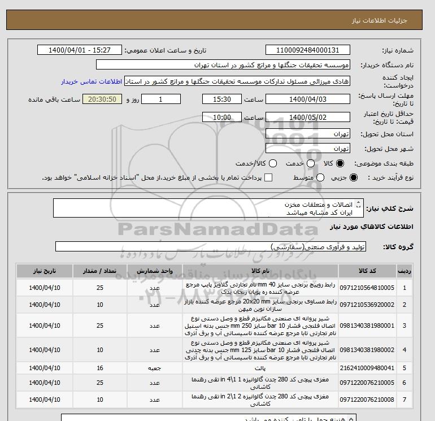Image resolution: width=435 pixels, height=421 pixels.
Task: Click the تعداد / مقدار column header
Action: [100, 271]
